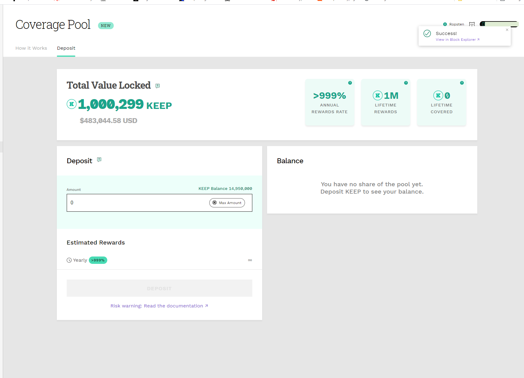524x378 pixels.
Task: Select the Deposit tab
Action: (x=66, y=48)
